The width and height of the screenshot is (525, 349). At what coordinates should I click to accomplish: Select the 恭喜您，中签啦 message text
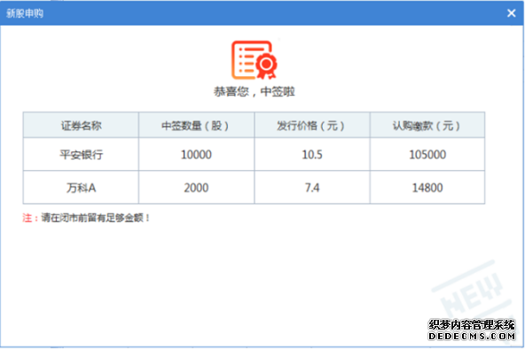tap(255, 91)
